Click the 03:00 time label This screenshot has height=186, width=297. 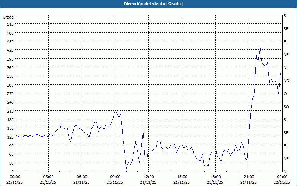[48, 177]
